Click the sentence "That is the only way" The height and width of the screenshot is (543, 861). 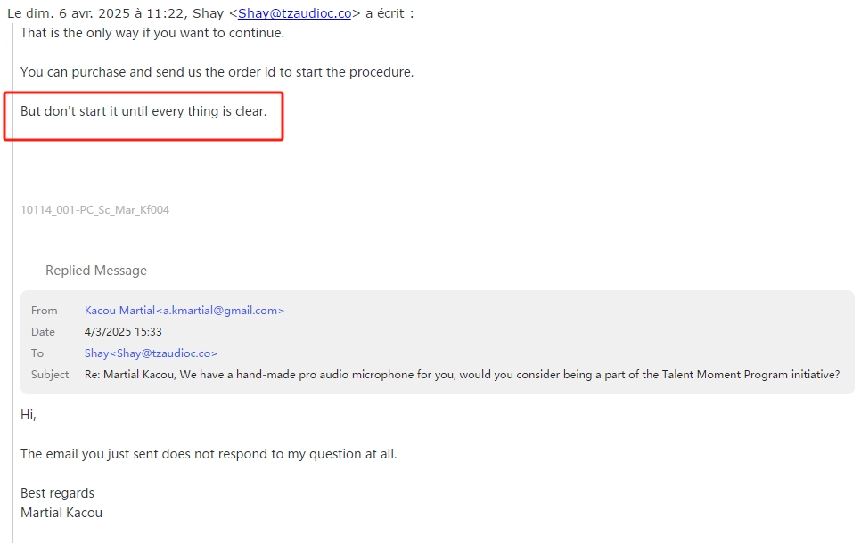pos(152,33)
